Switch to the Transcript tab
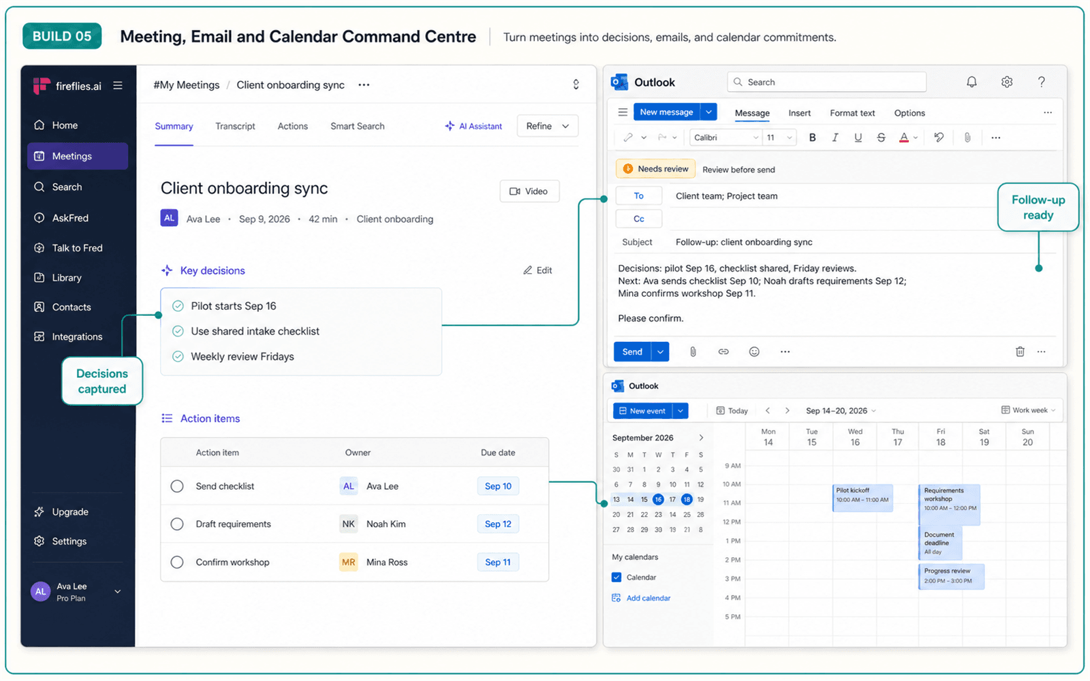The image size is (1090, 681). [x=235, y=126]
